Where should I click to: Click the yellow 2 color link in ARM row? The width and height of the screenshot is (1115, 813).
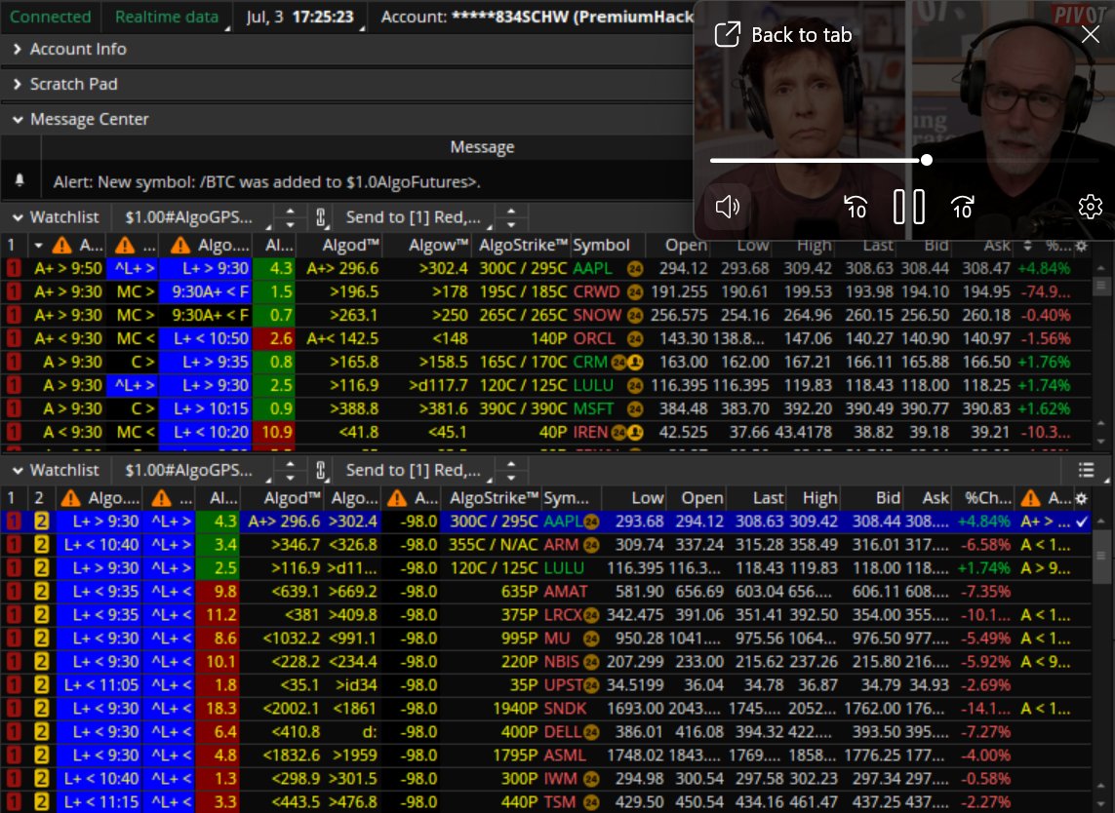(x=41, y=545)
